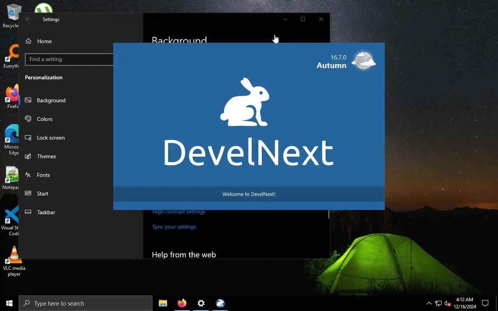Image resolution: width=498 pixels, height=311 pixels.
Task: Click the Home icon in Settings
Action: point(28,41)
